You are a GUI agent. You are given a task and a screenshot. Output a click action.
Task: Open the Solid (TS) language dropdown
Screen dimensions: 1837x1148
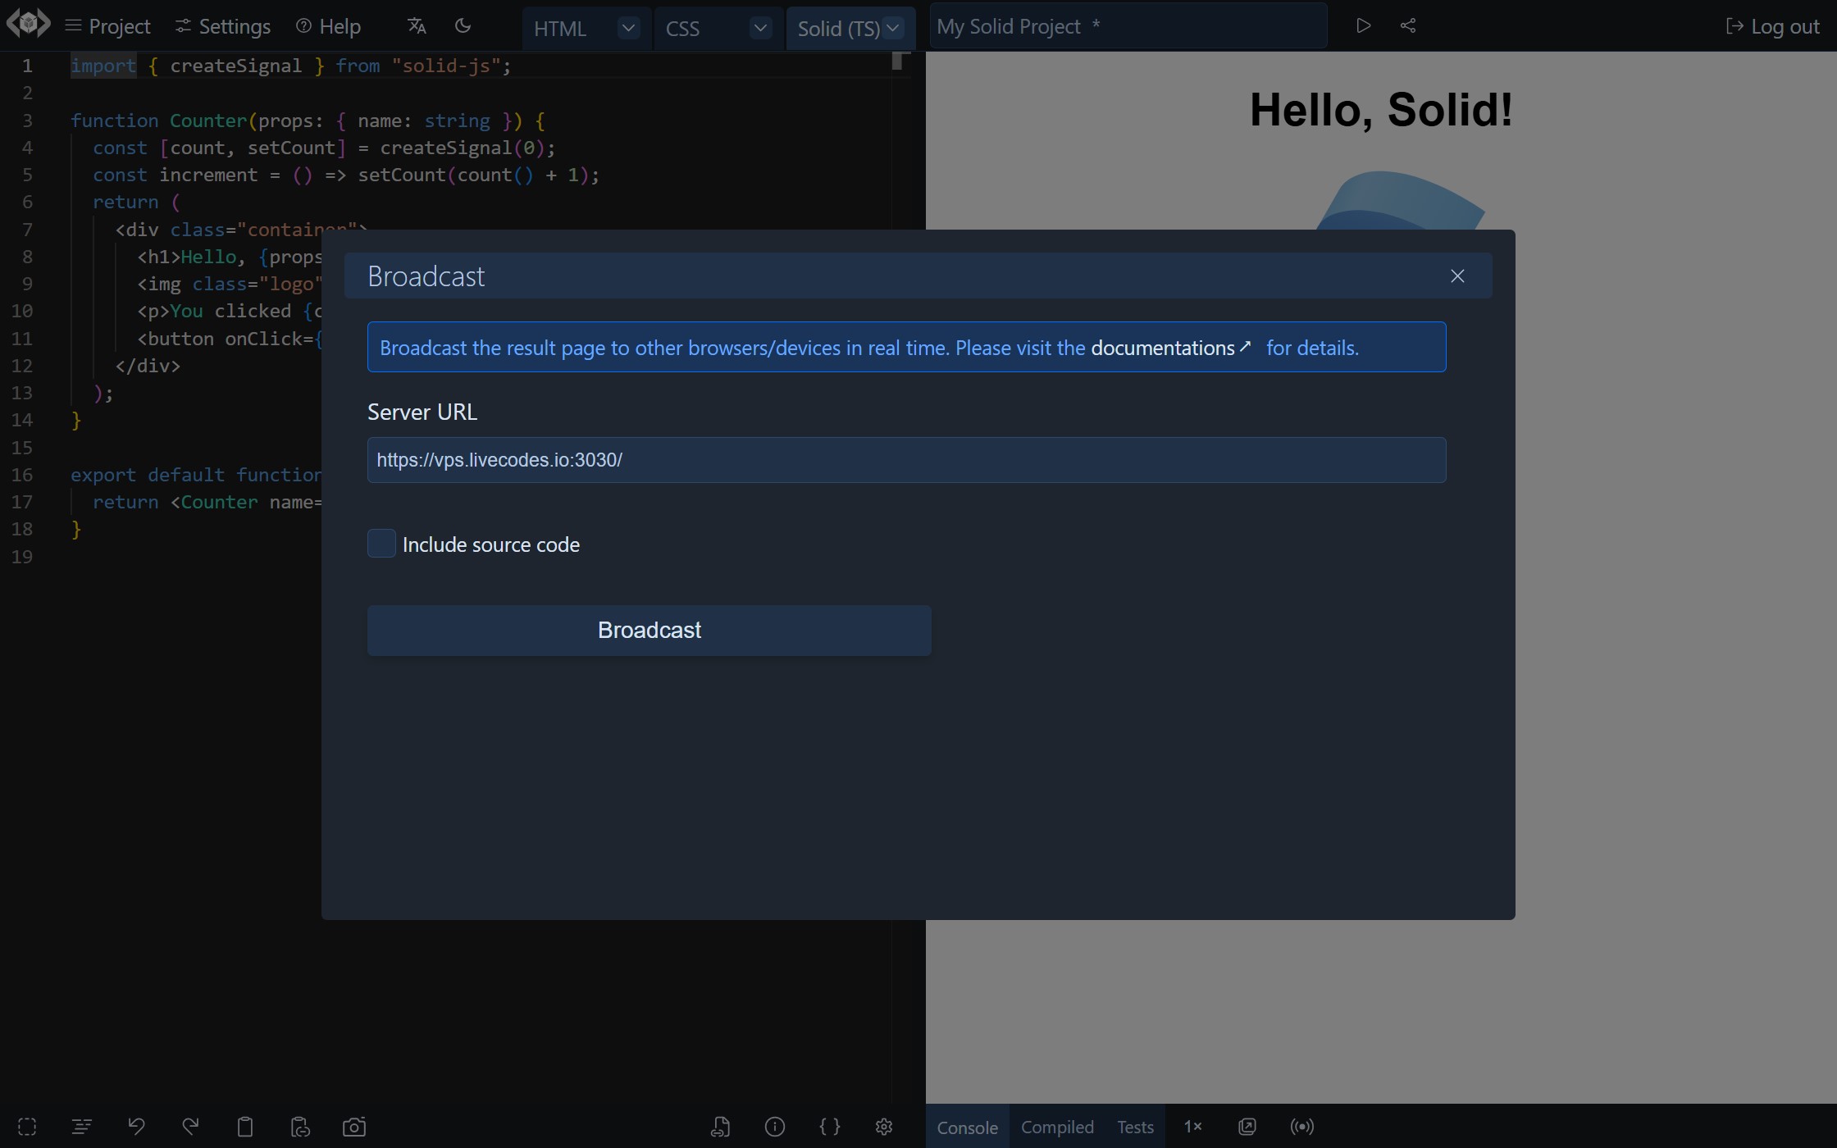(x=892, y=27)
